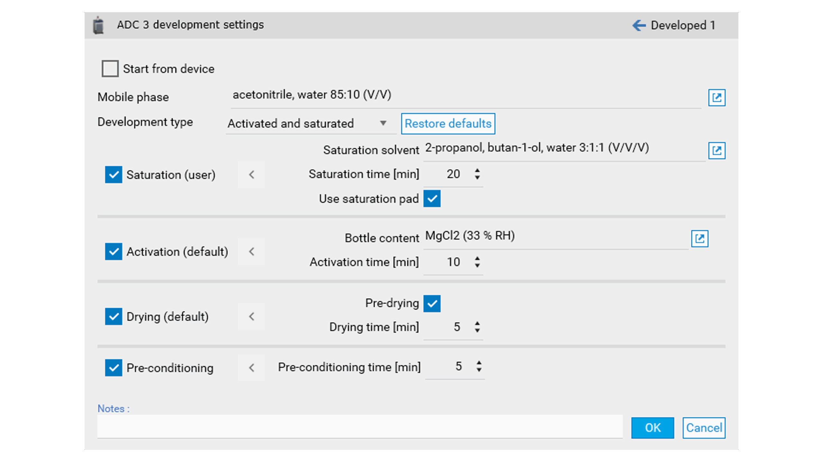Open the mobile phase selection dialog
This screenshot has height=462, width=823.
coord(716,97)
